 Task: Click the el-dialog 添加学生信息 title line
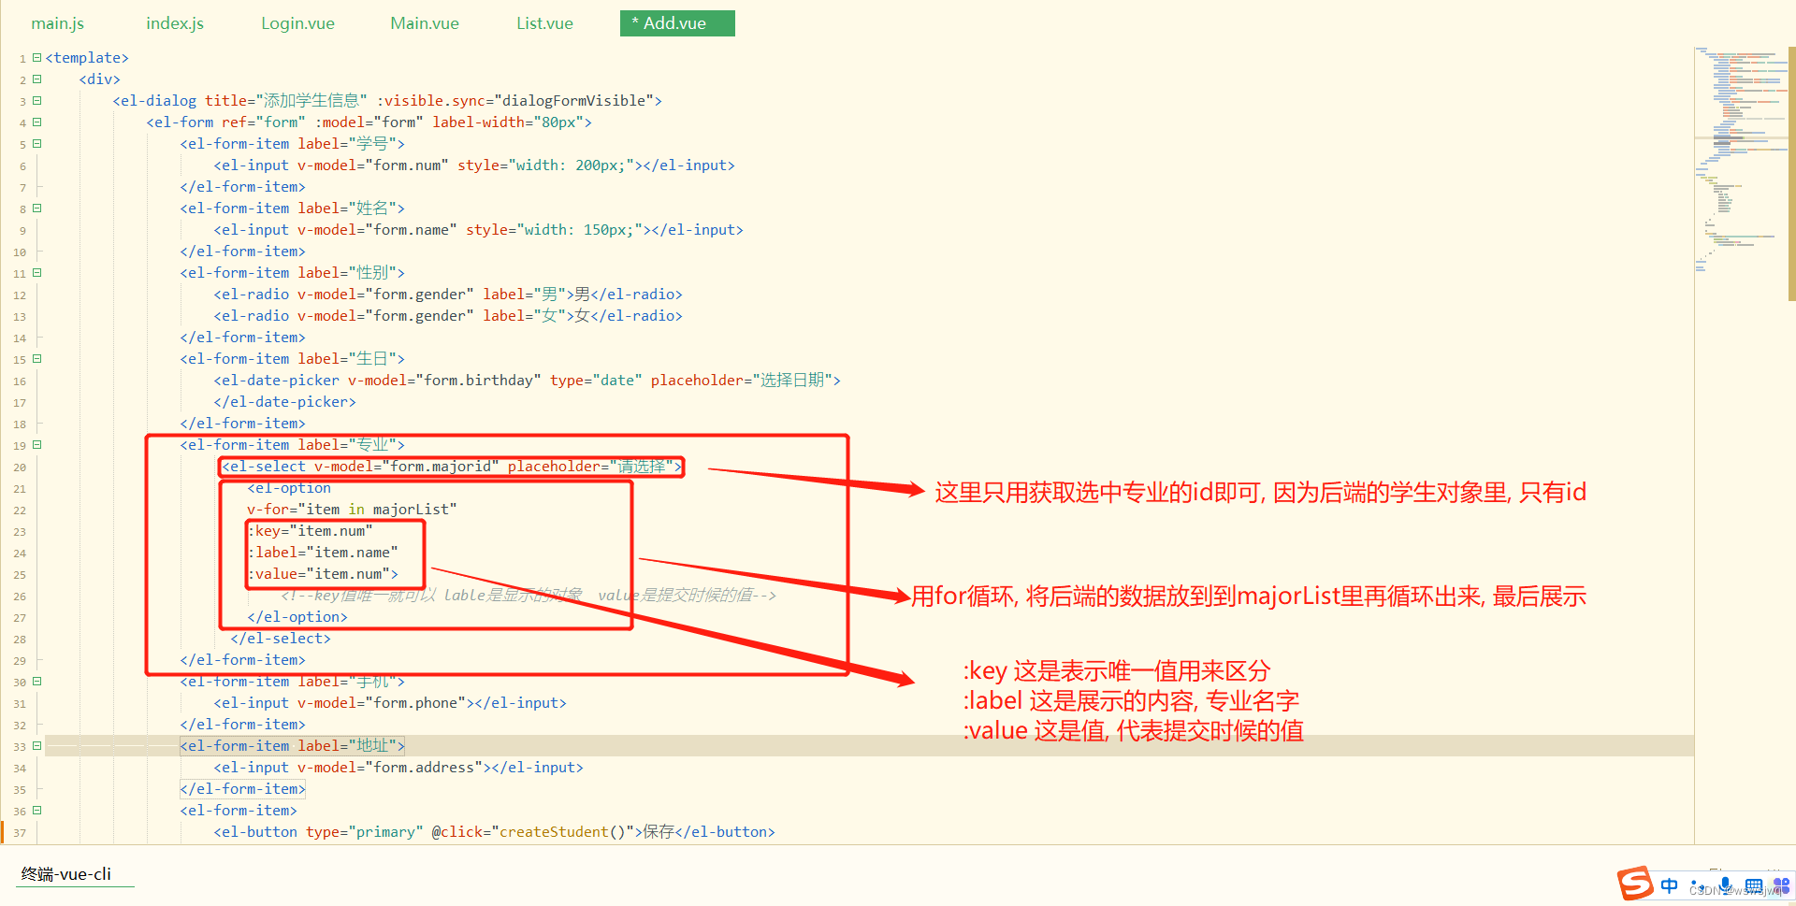tap(387, 101)
